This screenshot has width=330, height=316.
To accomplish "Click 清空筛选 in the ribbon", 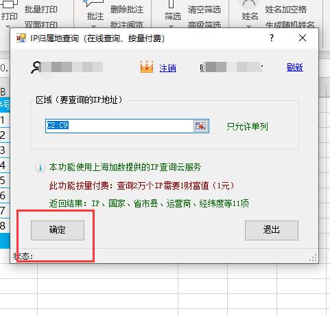I will pos(204,10).
